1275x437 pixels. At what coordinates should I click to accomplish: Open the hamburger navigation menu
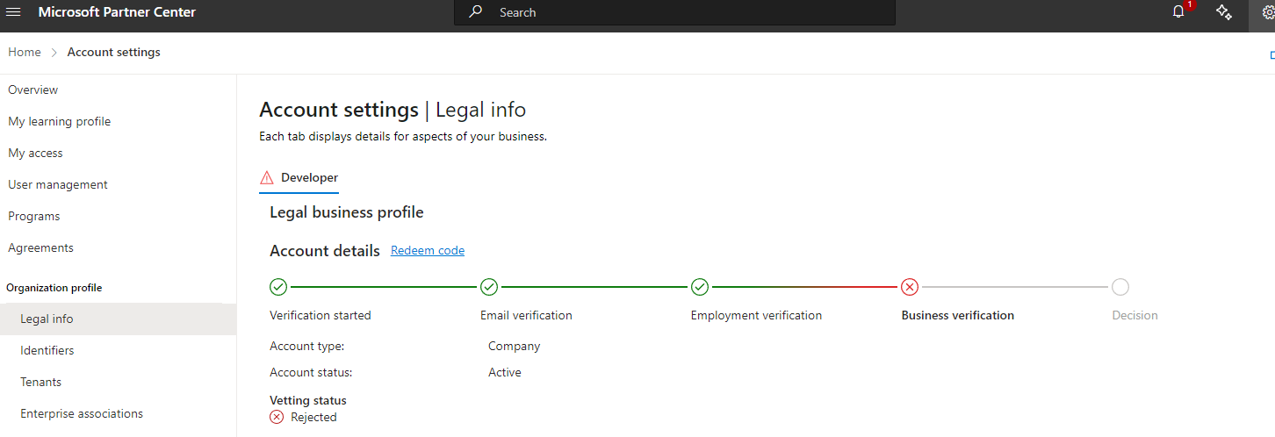pyautogui.click(x=13, y=12)
